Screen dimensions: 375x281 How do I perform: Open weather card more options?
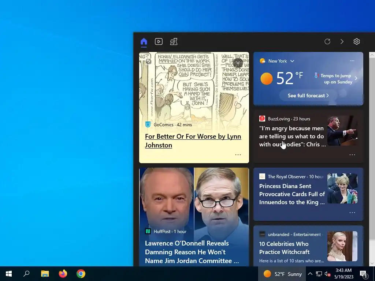coord(352,61)
